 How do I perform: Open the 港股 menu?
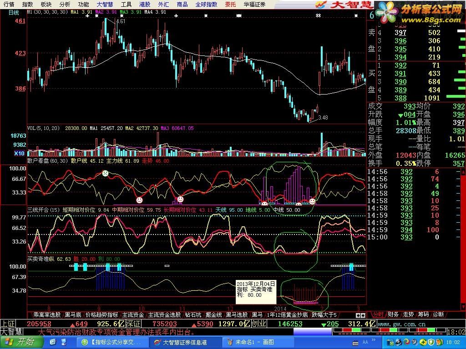click(145, 4)
